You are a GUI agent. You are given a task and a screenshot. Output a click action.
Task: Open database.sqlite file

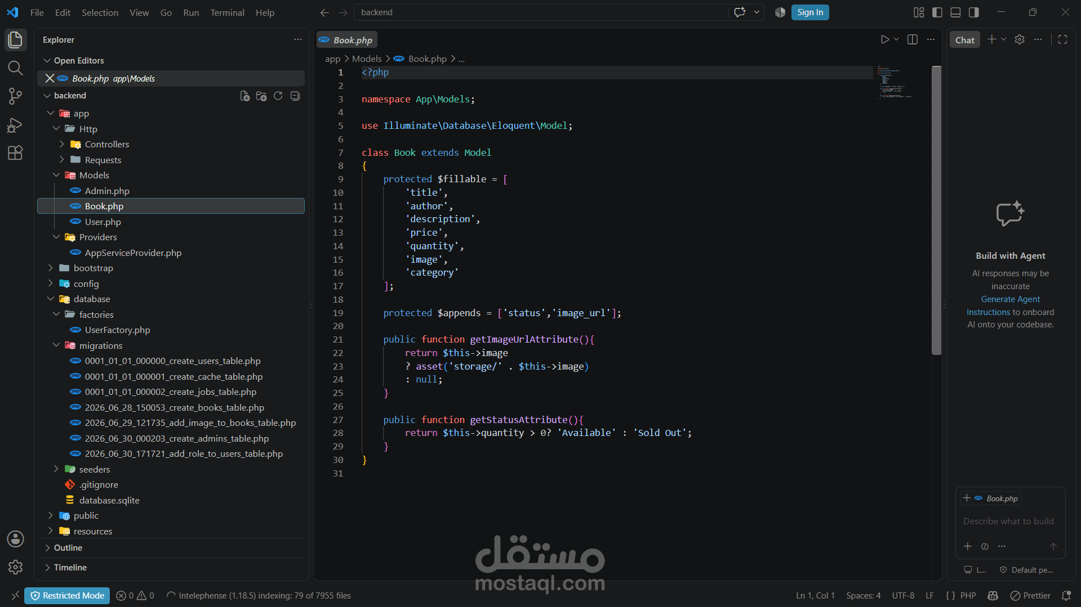tap(109, 501)
